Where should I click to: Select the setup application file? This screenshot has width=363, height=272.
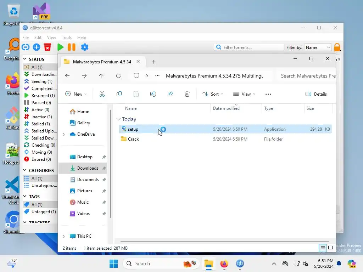[225, 129]
